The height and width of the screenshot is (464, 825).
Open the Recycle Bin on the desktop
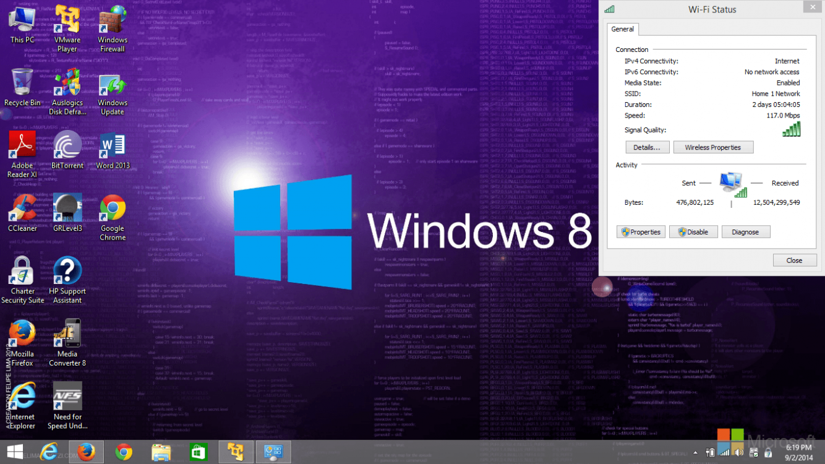click(22, 87)
